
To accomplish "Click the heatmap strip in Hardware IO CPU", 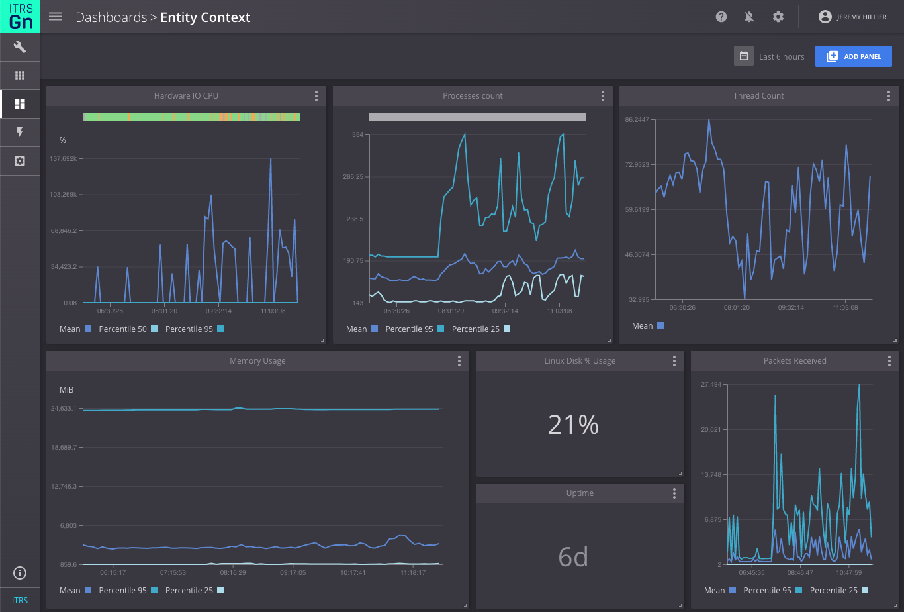I will 191,116.
